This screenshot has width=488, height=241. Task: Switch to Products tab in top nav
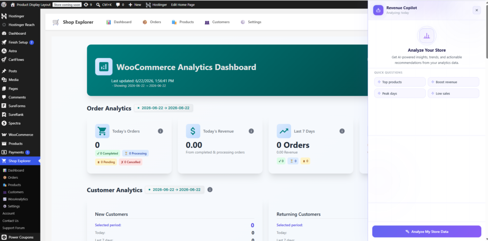click(x=183, y=22)
